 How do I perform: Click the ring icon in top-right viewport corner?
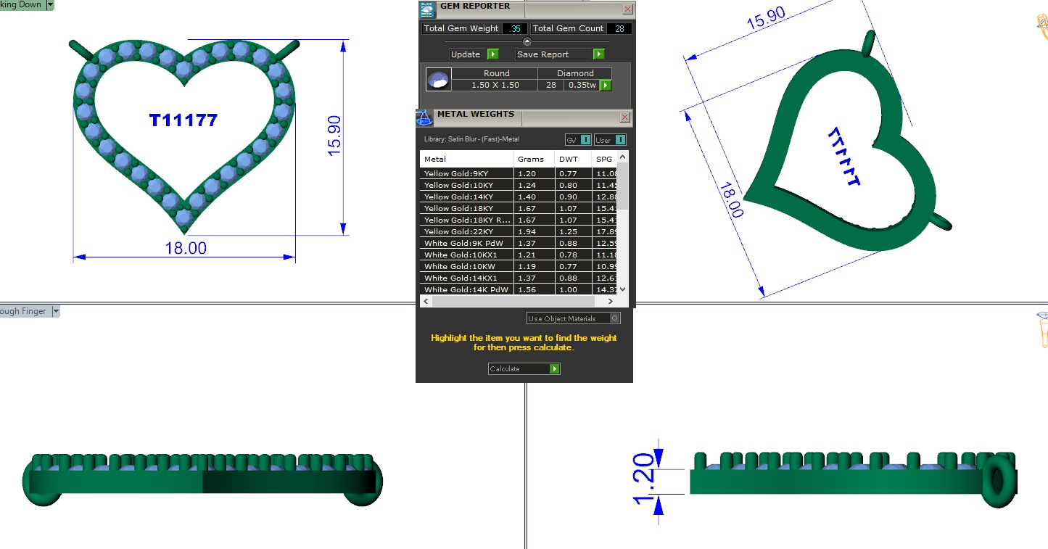pos(1042,25)
